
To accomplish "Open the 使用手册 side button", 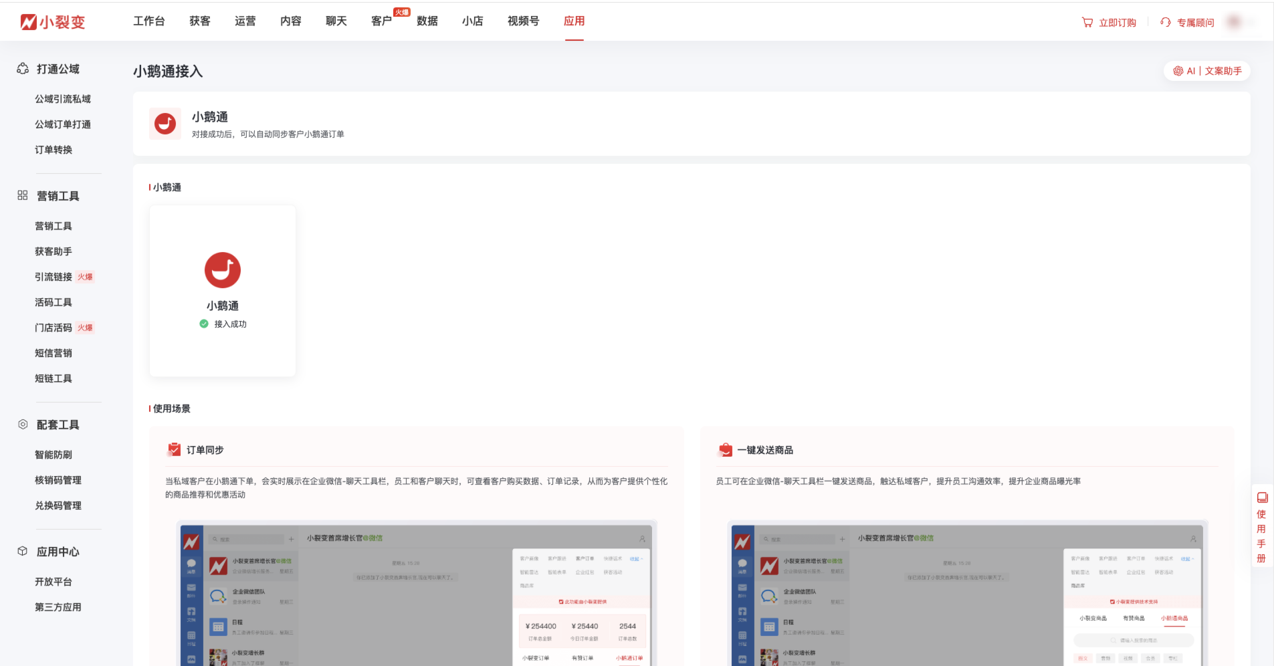I will click(x=1262, y=526).
